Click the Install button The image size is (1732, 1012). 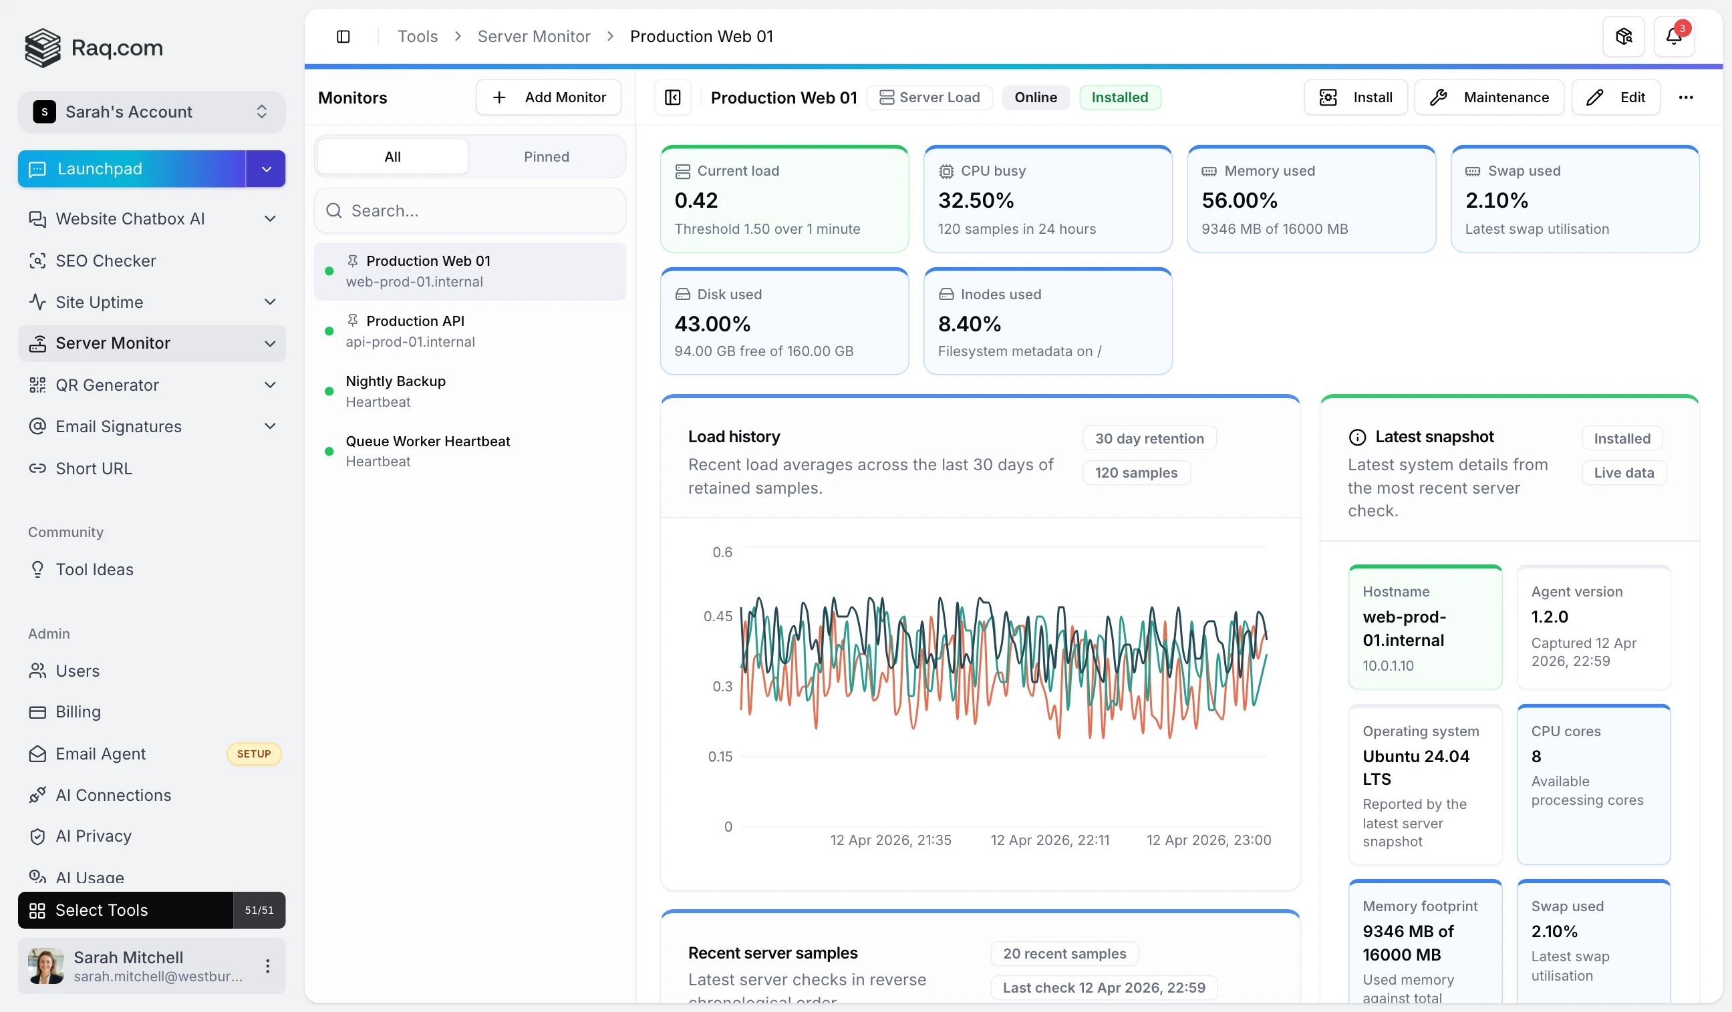point(1355,97)
